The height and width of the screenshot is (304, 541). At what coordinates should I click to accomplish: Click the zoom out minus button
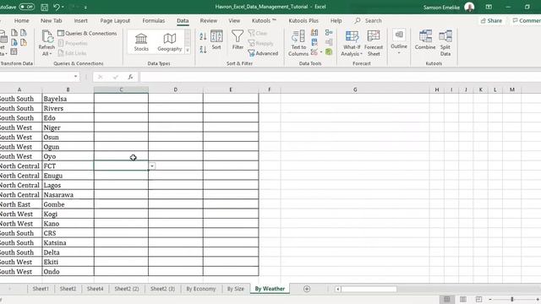(490, 299)
